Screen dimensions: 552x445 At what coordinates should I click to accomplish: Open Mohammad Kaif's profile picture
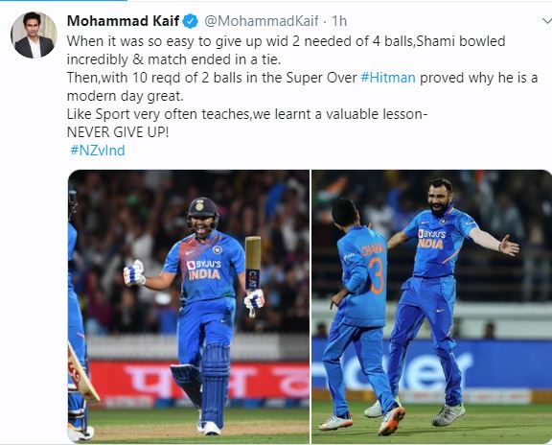point(34,35)
